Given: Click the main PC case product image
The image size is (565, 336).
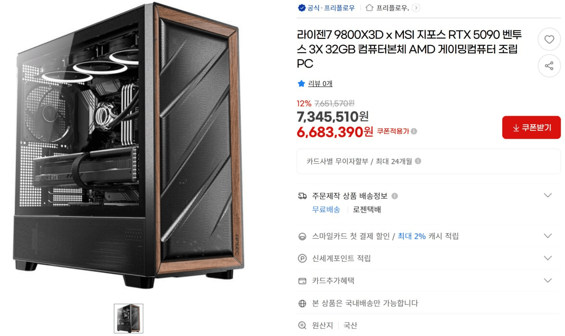Looking at the screenshot, I should pos(128,146).
